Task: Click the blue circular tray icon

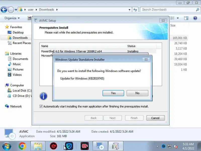Action: coord(164,146)
